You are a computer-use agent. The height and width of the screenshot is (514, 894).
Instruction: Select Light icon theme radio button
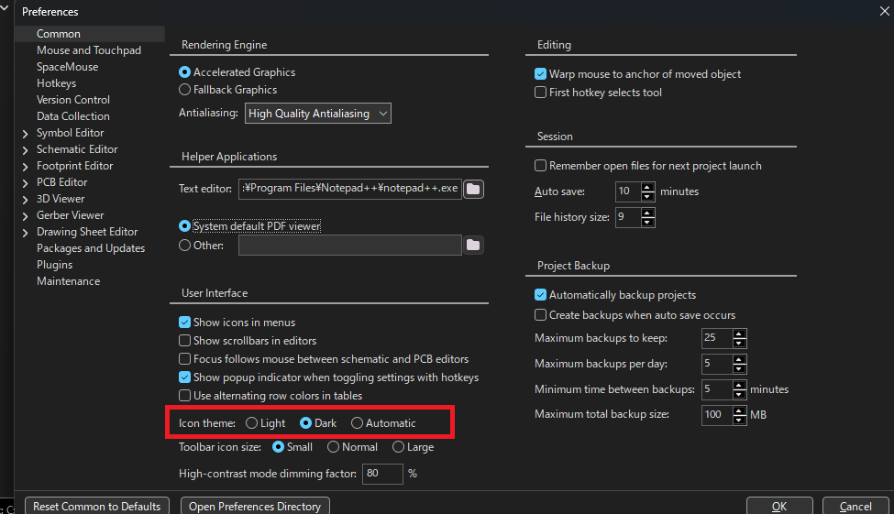tap(251, 422)
